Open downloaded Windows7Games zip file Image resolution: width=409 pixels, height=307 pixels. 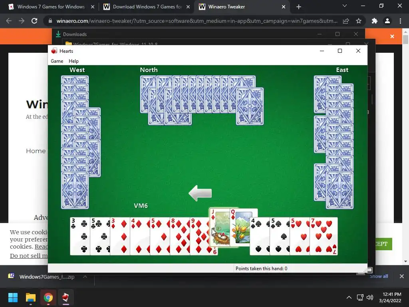click(x=42, y=277)
